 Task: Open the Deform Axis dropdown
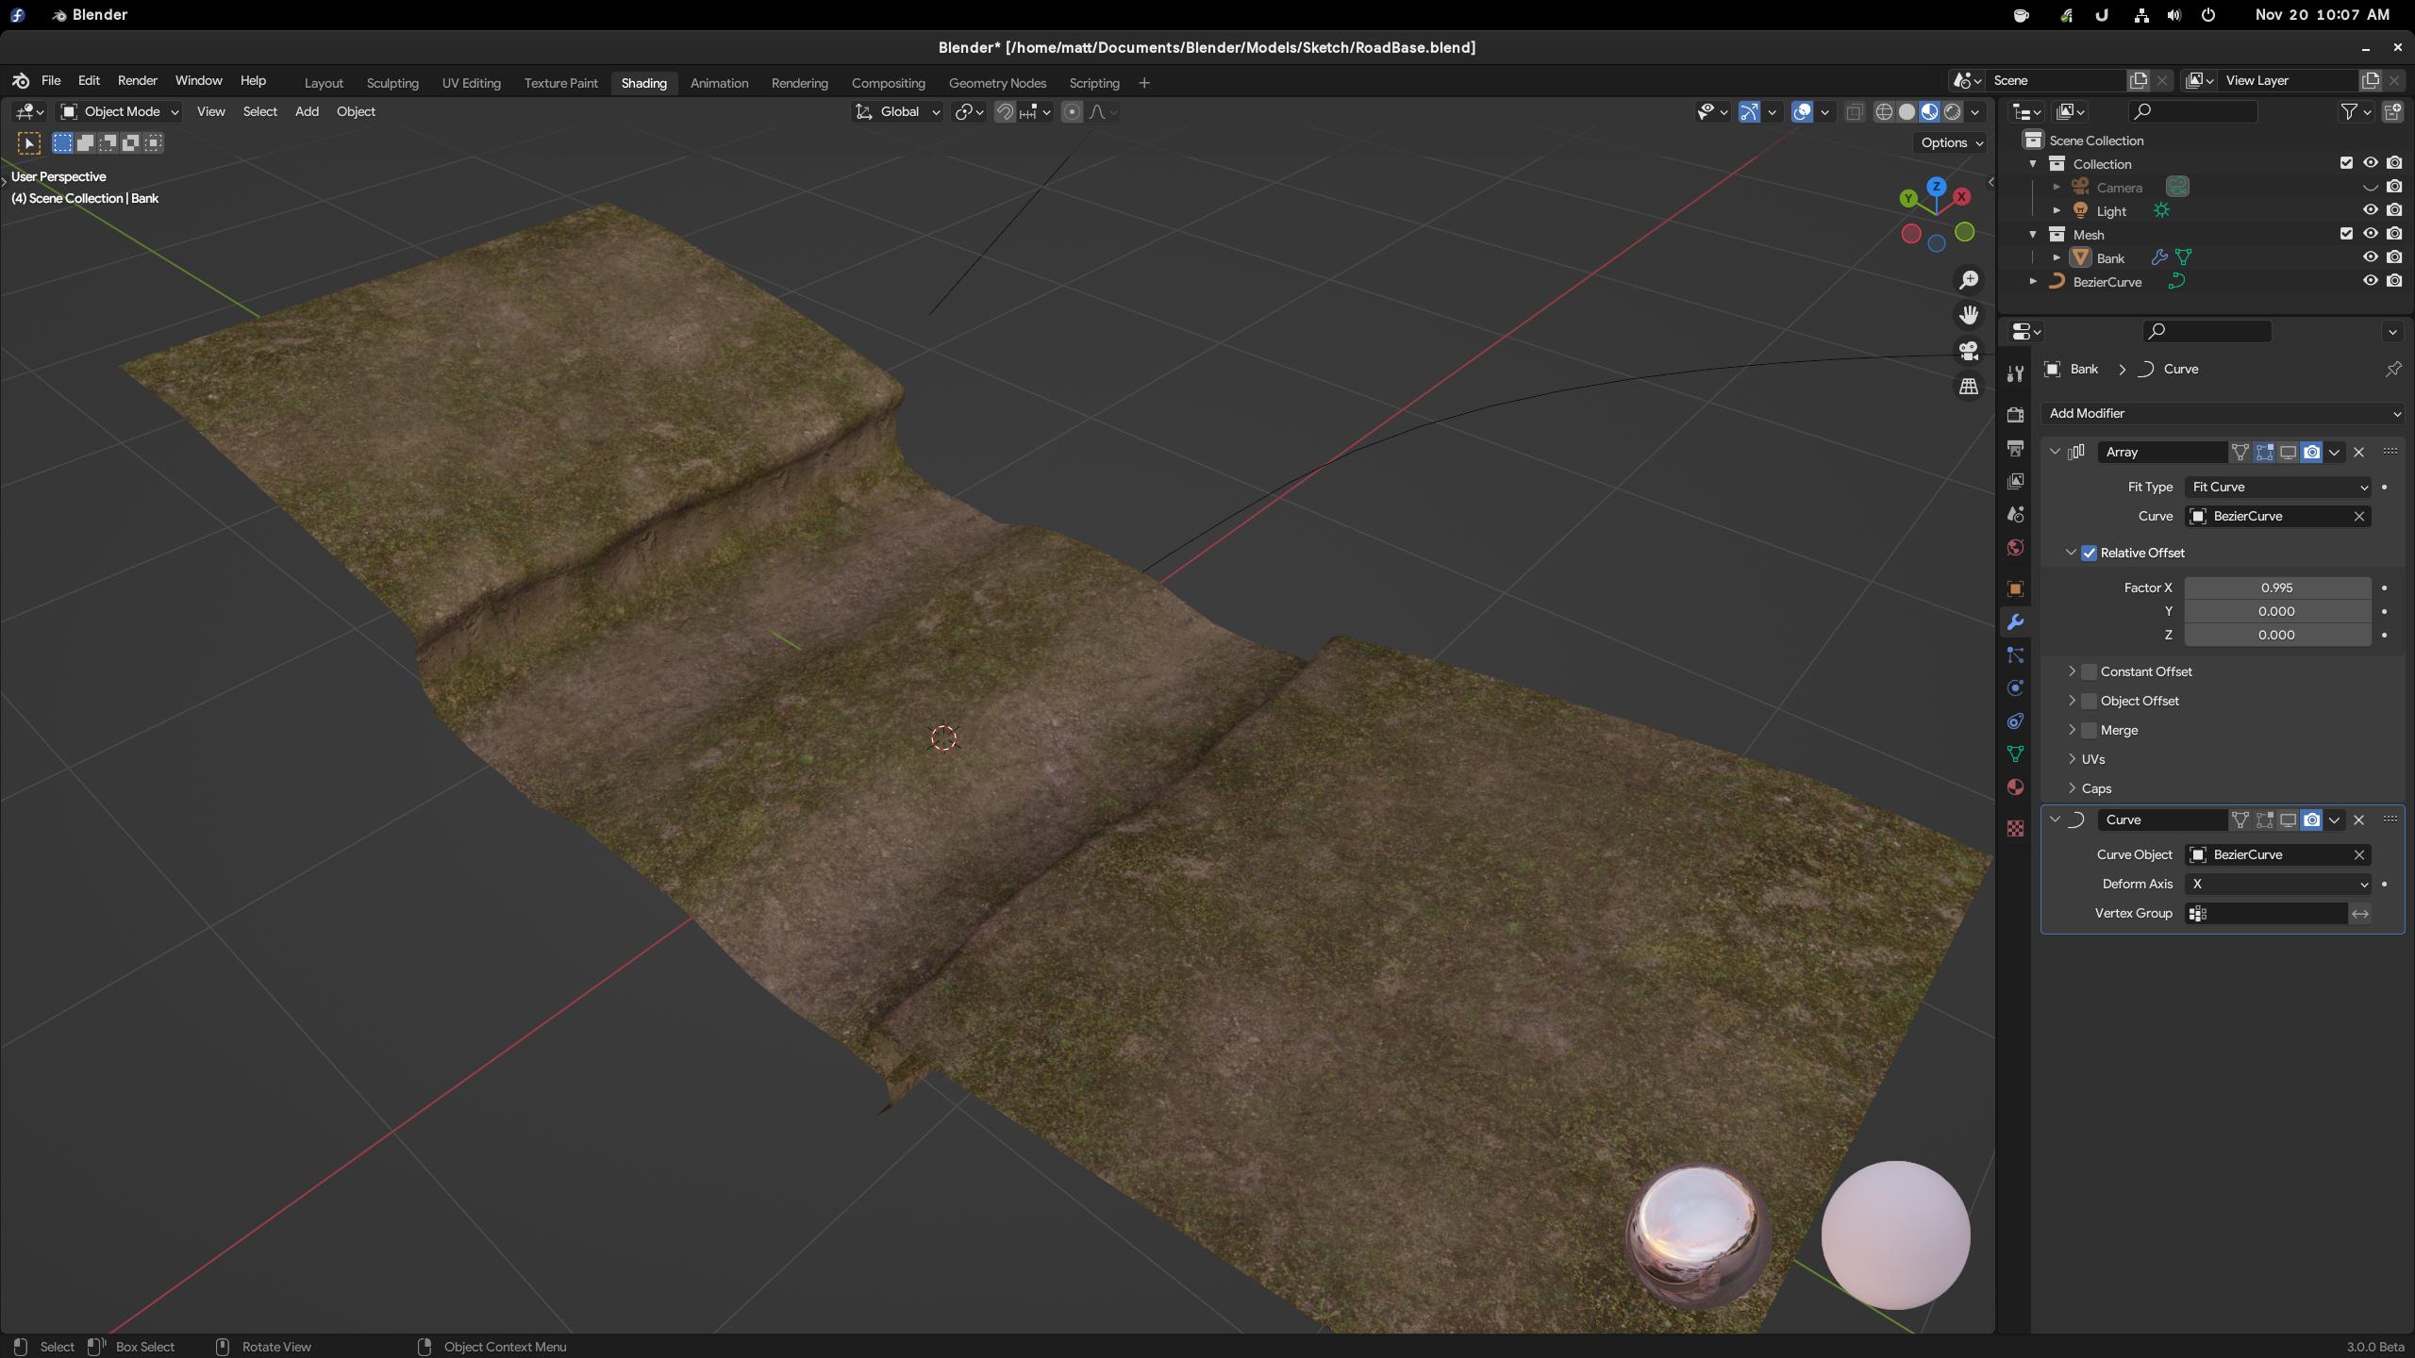point(2278,884)
